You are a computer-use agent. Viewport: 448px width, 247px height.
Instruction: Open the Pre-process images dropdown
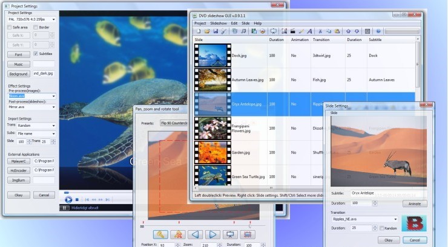click(x=31, y=96)
